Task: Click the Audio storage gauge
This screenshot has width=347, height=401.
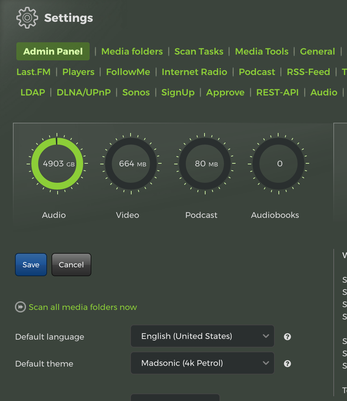Action: [x=57, y=164]
